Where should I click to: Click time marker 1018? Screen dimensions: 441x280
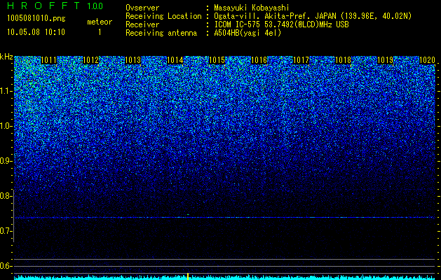click(344, 60)
